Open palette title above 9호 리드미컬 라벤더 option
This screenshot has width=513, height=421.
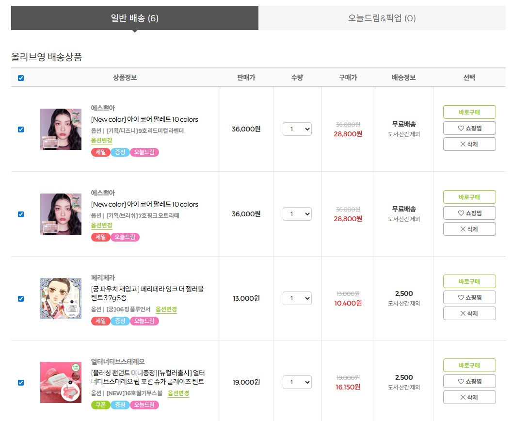tap(144, 119)
